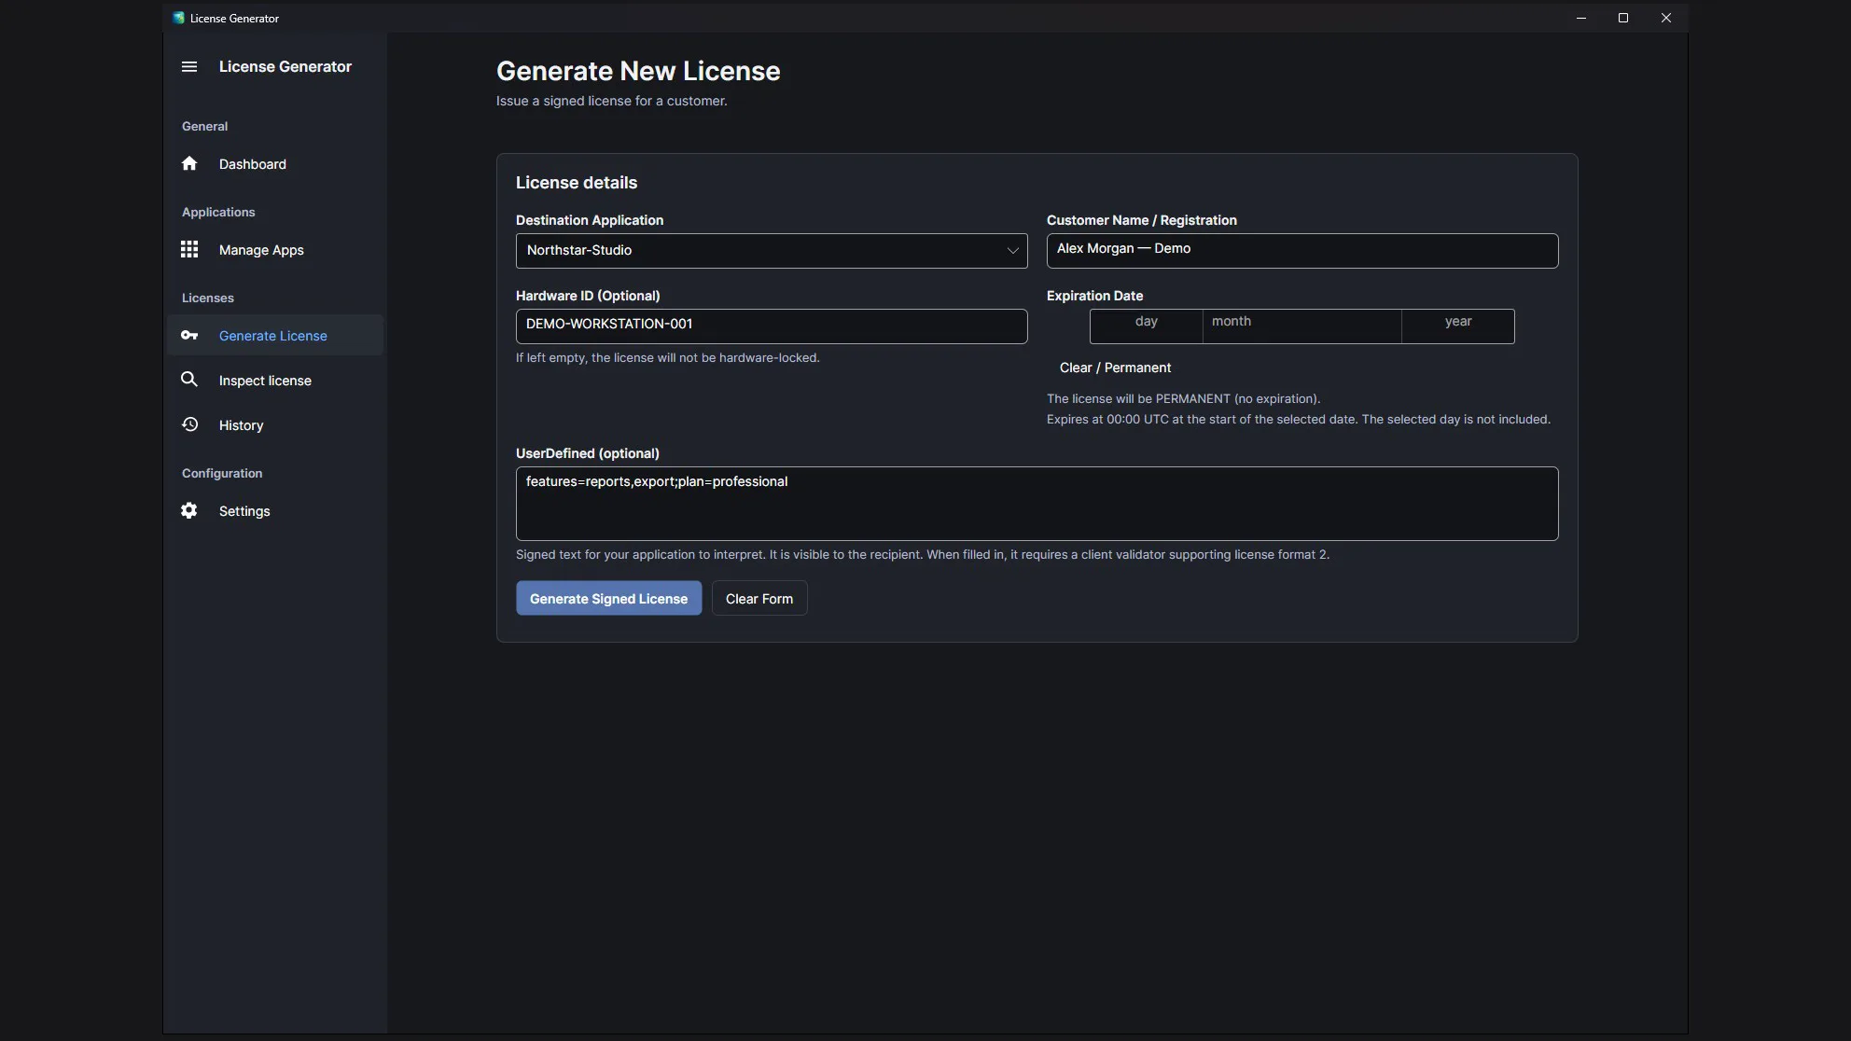Click the Inspect license magnifier icon
1851x1041 pixels.
pyautogui.click(x=189, y=380)
